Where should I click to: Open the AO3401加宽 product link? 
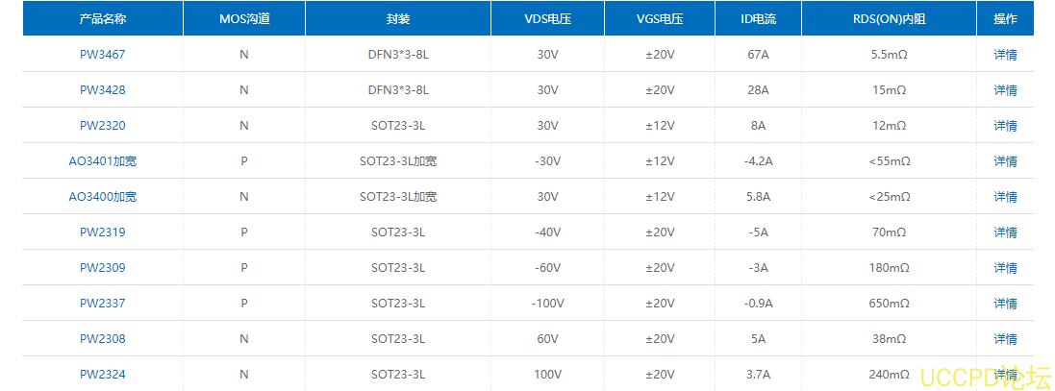(102, 161)
